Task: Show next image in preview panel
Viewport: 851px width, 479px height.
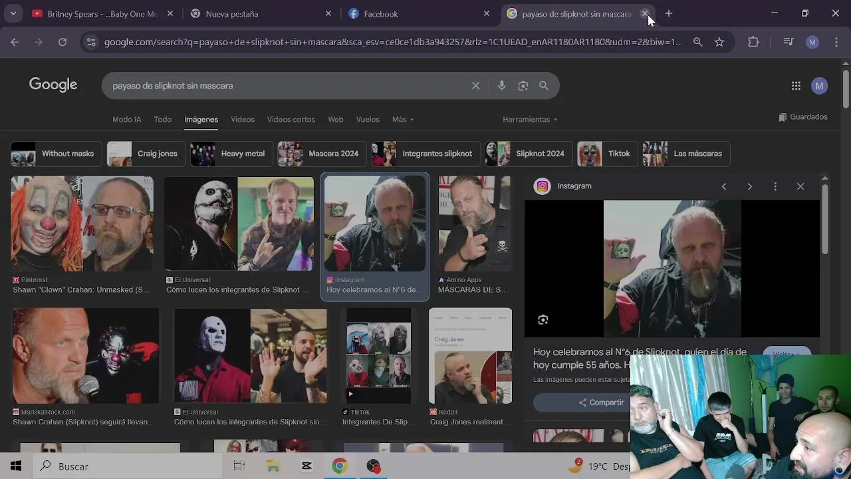Action: coord(749,187)
